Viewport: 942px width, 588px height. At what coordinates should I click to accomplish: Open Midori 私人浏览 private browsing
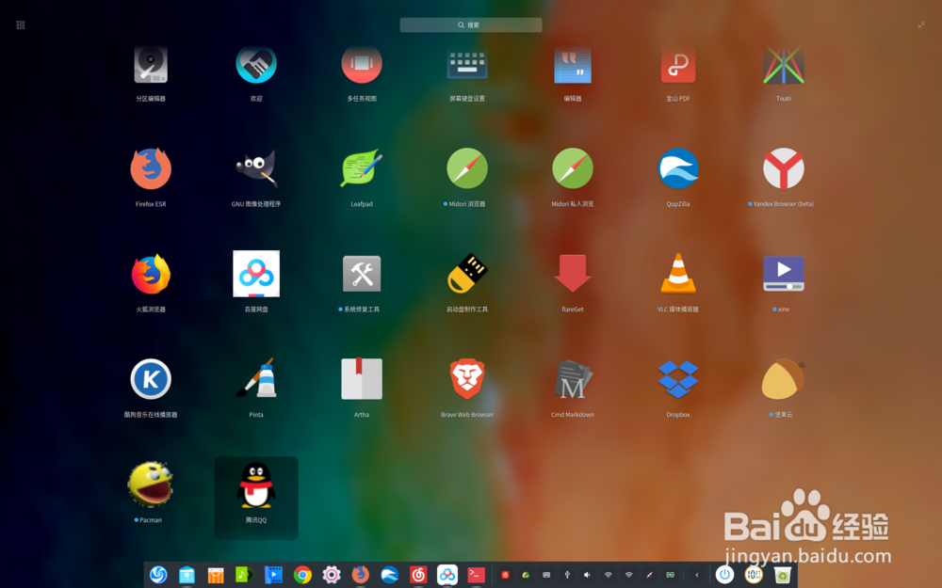pyautogui.click(x=573, y=168)
